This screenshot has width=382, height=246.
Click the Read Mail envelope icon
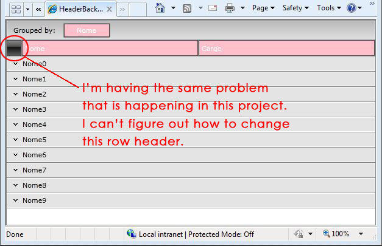tap(213, 8)
